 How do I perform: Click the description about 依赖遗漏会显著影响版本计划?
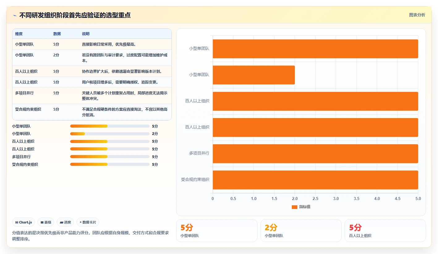pyautogui.click(x=122, y=72)
